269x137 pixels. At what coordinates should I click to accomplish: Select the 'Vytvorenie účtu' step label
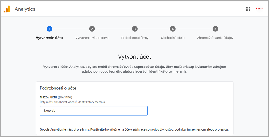pos(49,38)
